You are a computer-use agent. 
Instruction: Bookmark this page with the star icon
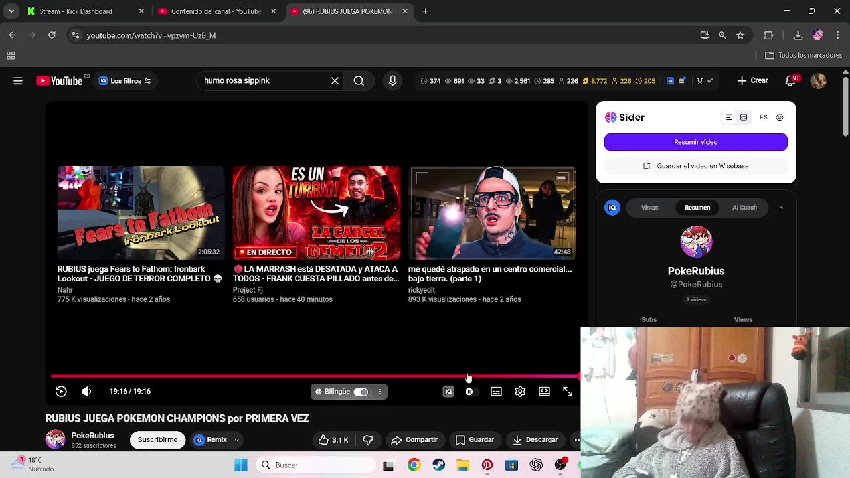click(740, 35)
